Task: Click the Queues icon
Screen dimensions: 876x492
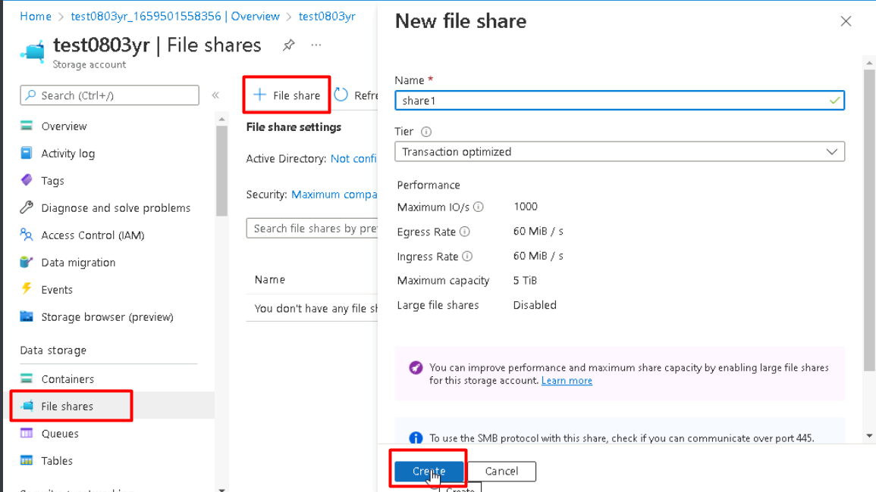Action: tap(27, 433)
